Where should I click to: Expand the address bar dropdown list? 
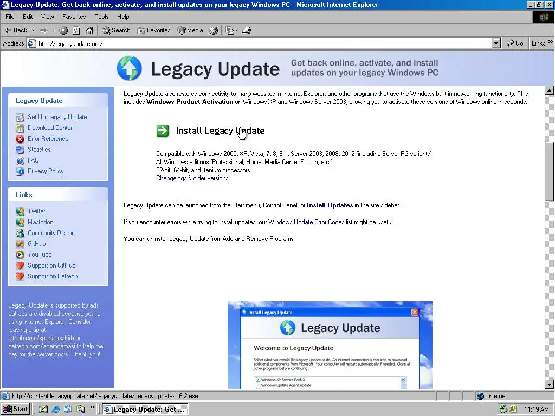point(496,43)
